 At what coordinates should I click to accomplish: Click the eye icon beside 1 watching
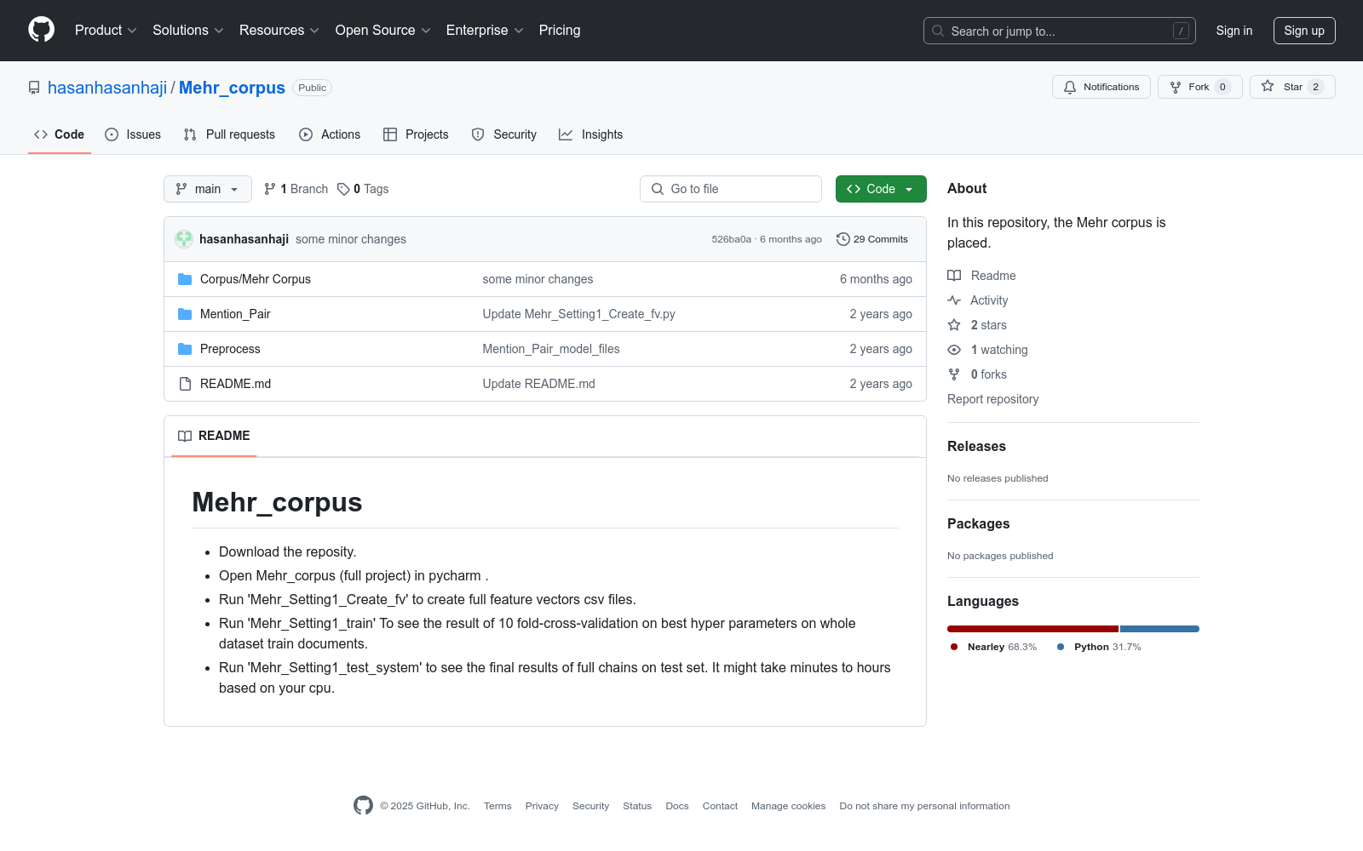954,350
